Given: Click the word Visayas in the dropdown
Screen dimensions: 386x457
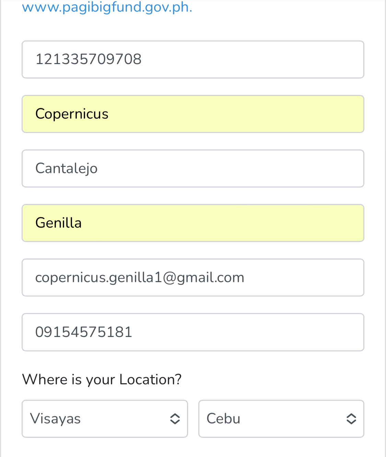Looking at the screenshot, I should [55, 419].
